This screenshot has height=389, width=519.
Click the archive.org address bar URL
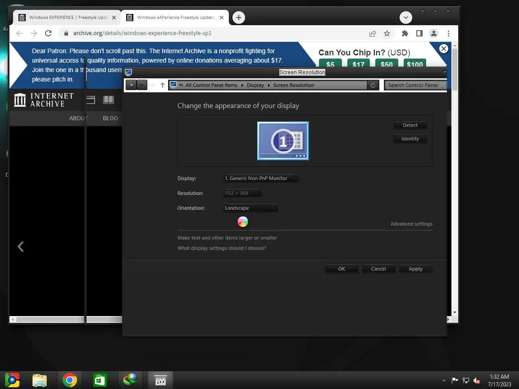pyautogui.click(x=142, y=33)
